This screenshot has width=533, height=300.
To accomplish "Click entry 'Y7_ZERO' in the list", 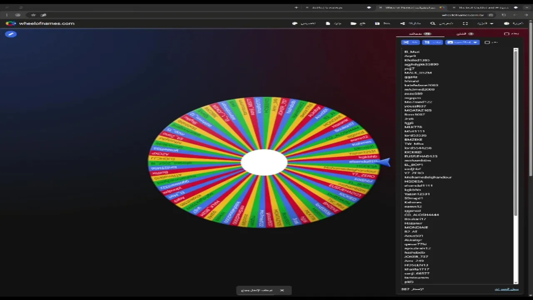I will click(414, 173).
